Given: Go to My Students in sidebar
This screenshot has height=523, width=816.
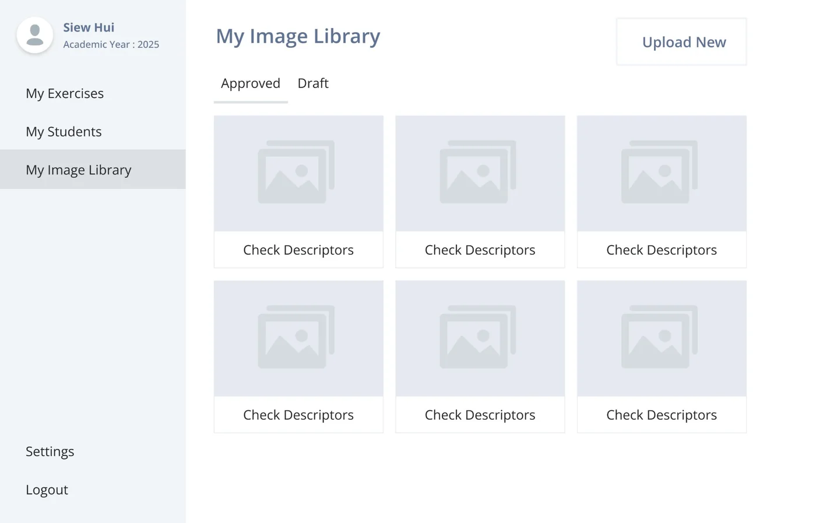Looking at the screenshot, I should 64,132.
